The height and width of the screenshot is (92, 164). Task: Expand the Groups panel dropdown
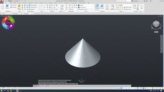(136, 11)
